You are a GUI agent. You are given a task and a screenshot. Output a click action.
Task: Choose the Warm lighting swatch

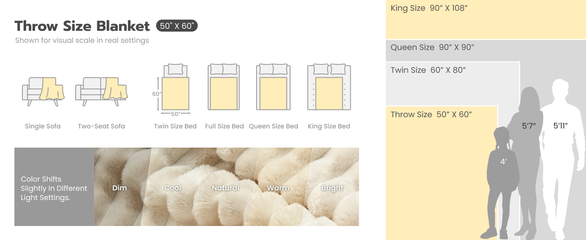(x=278, y=188)
